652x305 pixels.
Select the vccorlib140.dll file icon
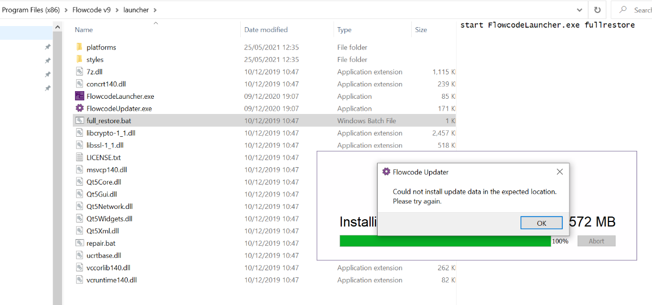click(x=79, y=268)
